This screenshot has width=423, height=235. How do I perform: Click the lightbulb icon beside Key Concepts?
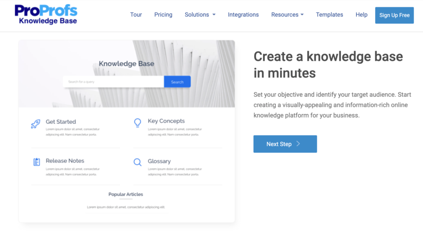click(x=138, y=123)
